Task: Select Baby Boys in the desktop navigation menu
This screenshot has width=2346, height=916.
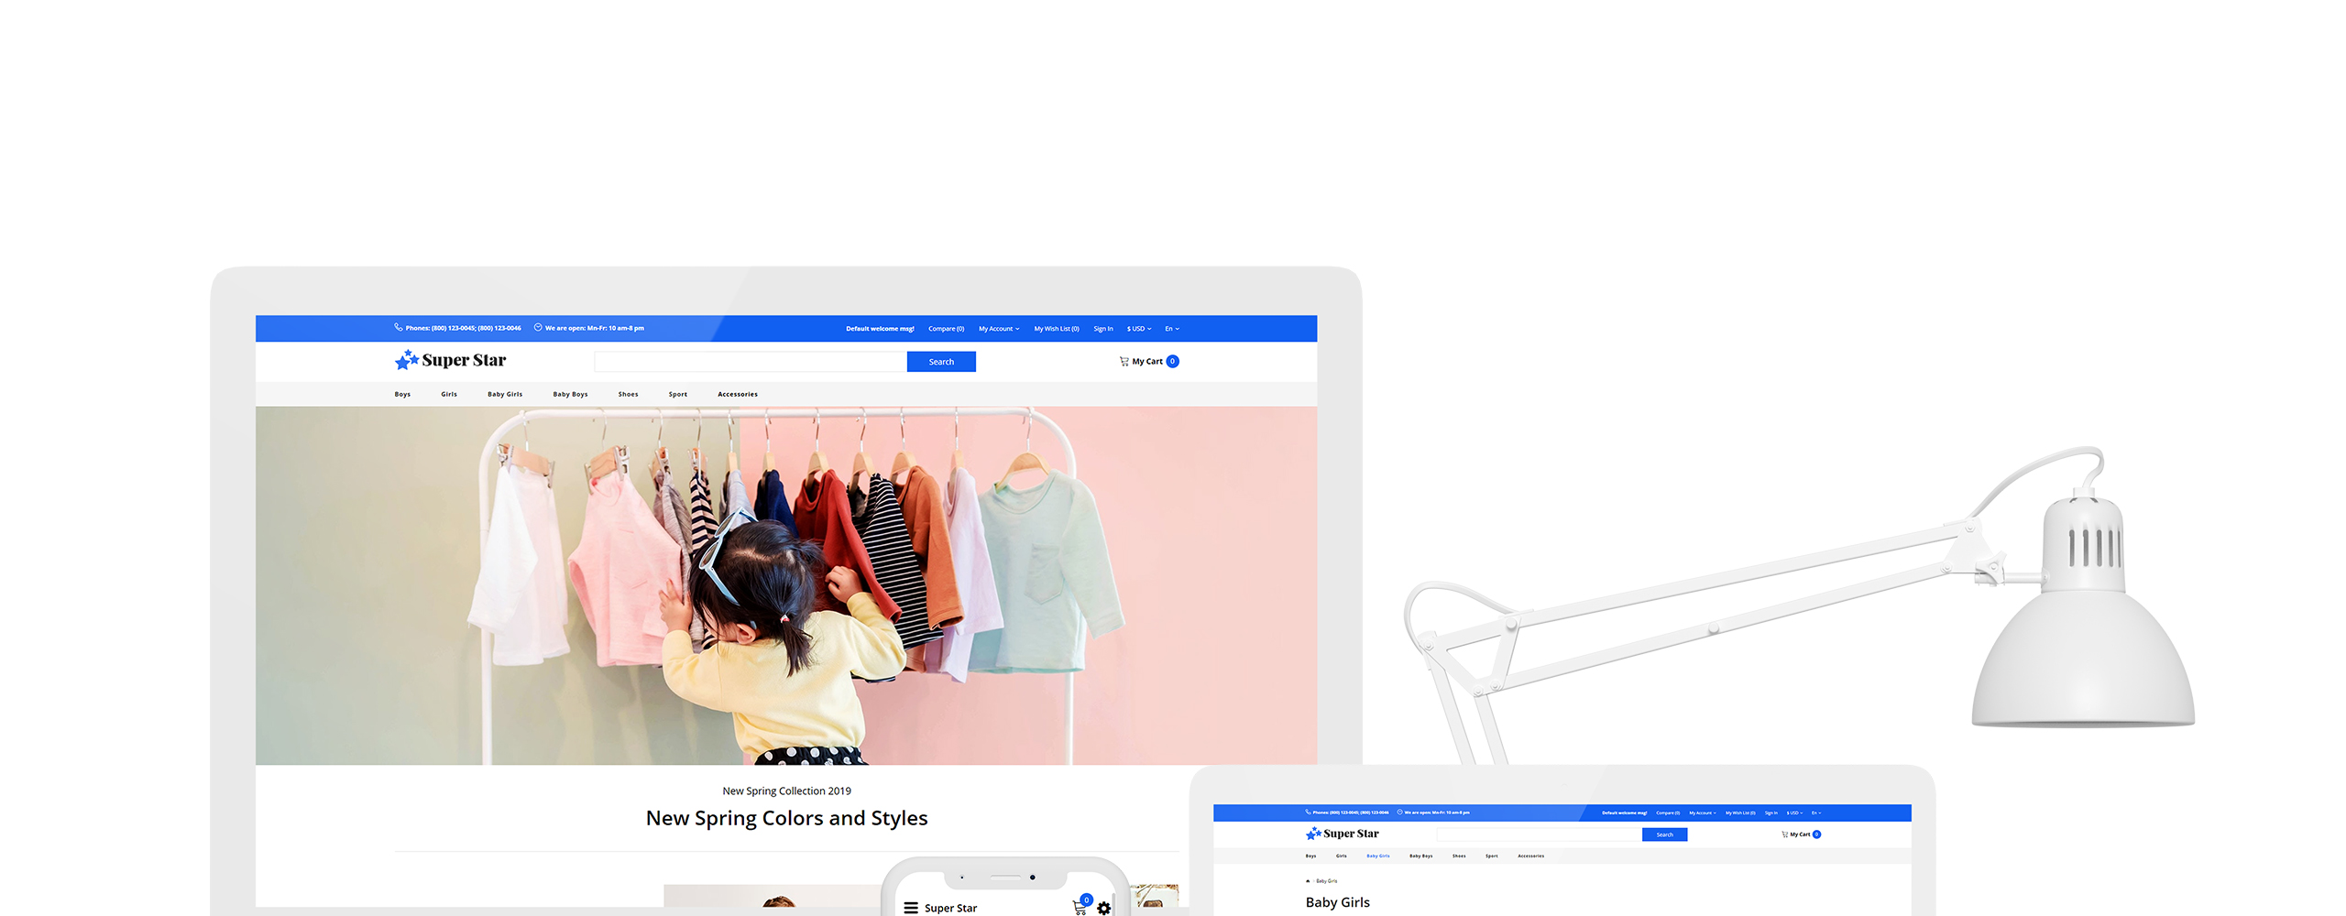Action: [570, 394]
